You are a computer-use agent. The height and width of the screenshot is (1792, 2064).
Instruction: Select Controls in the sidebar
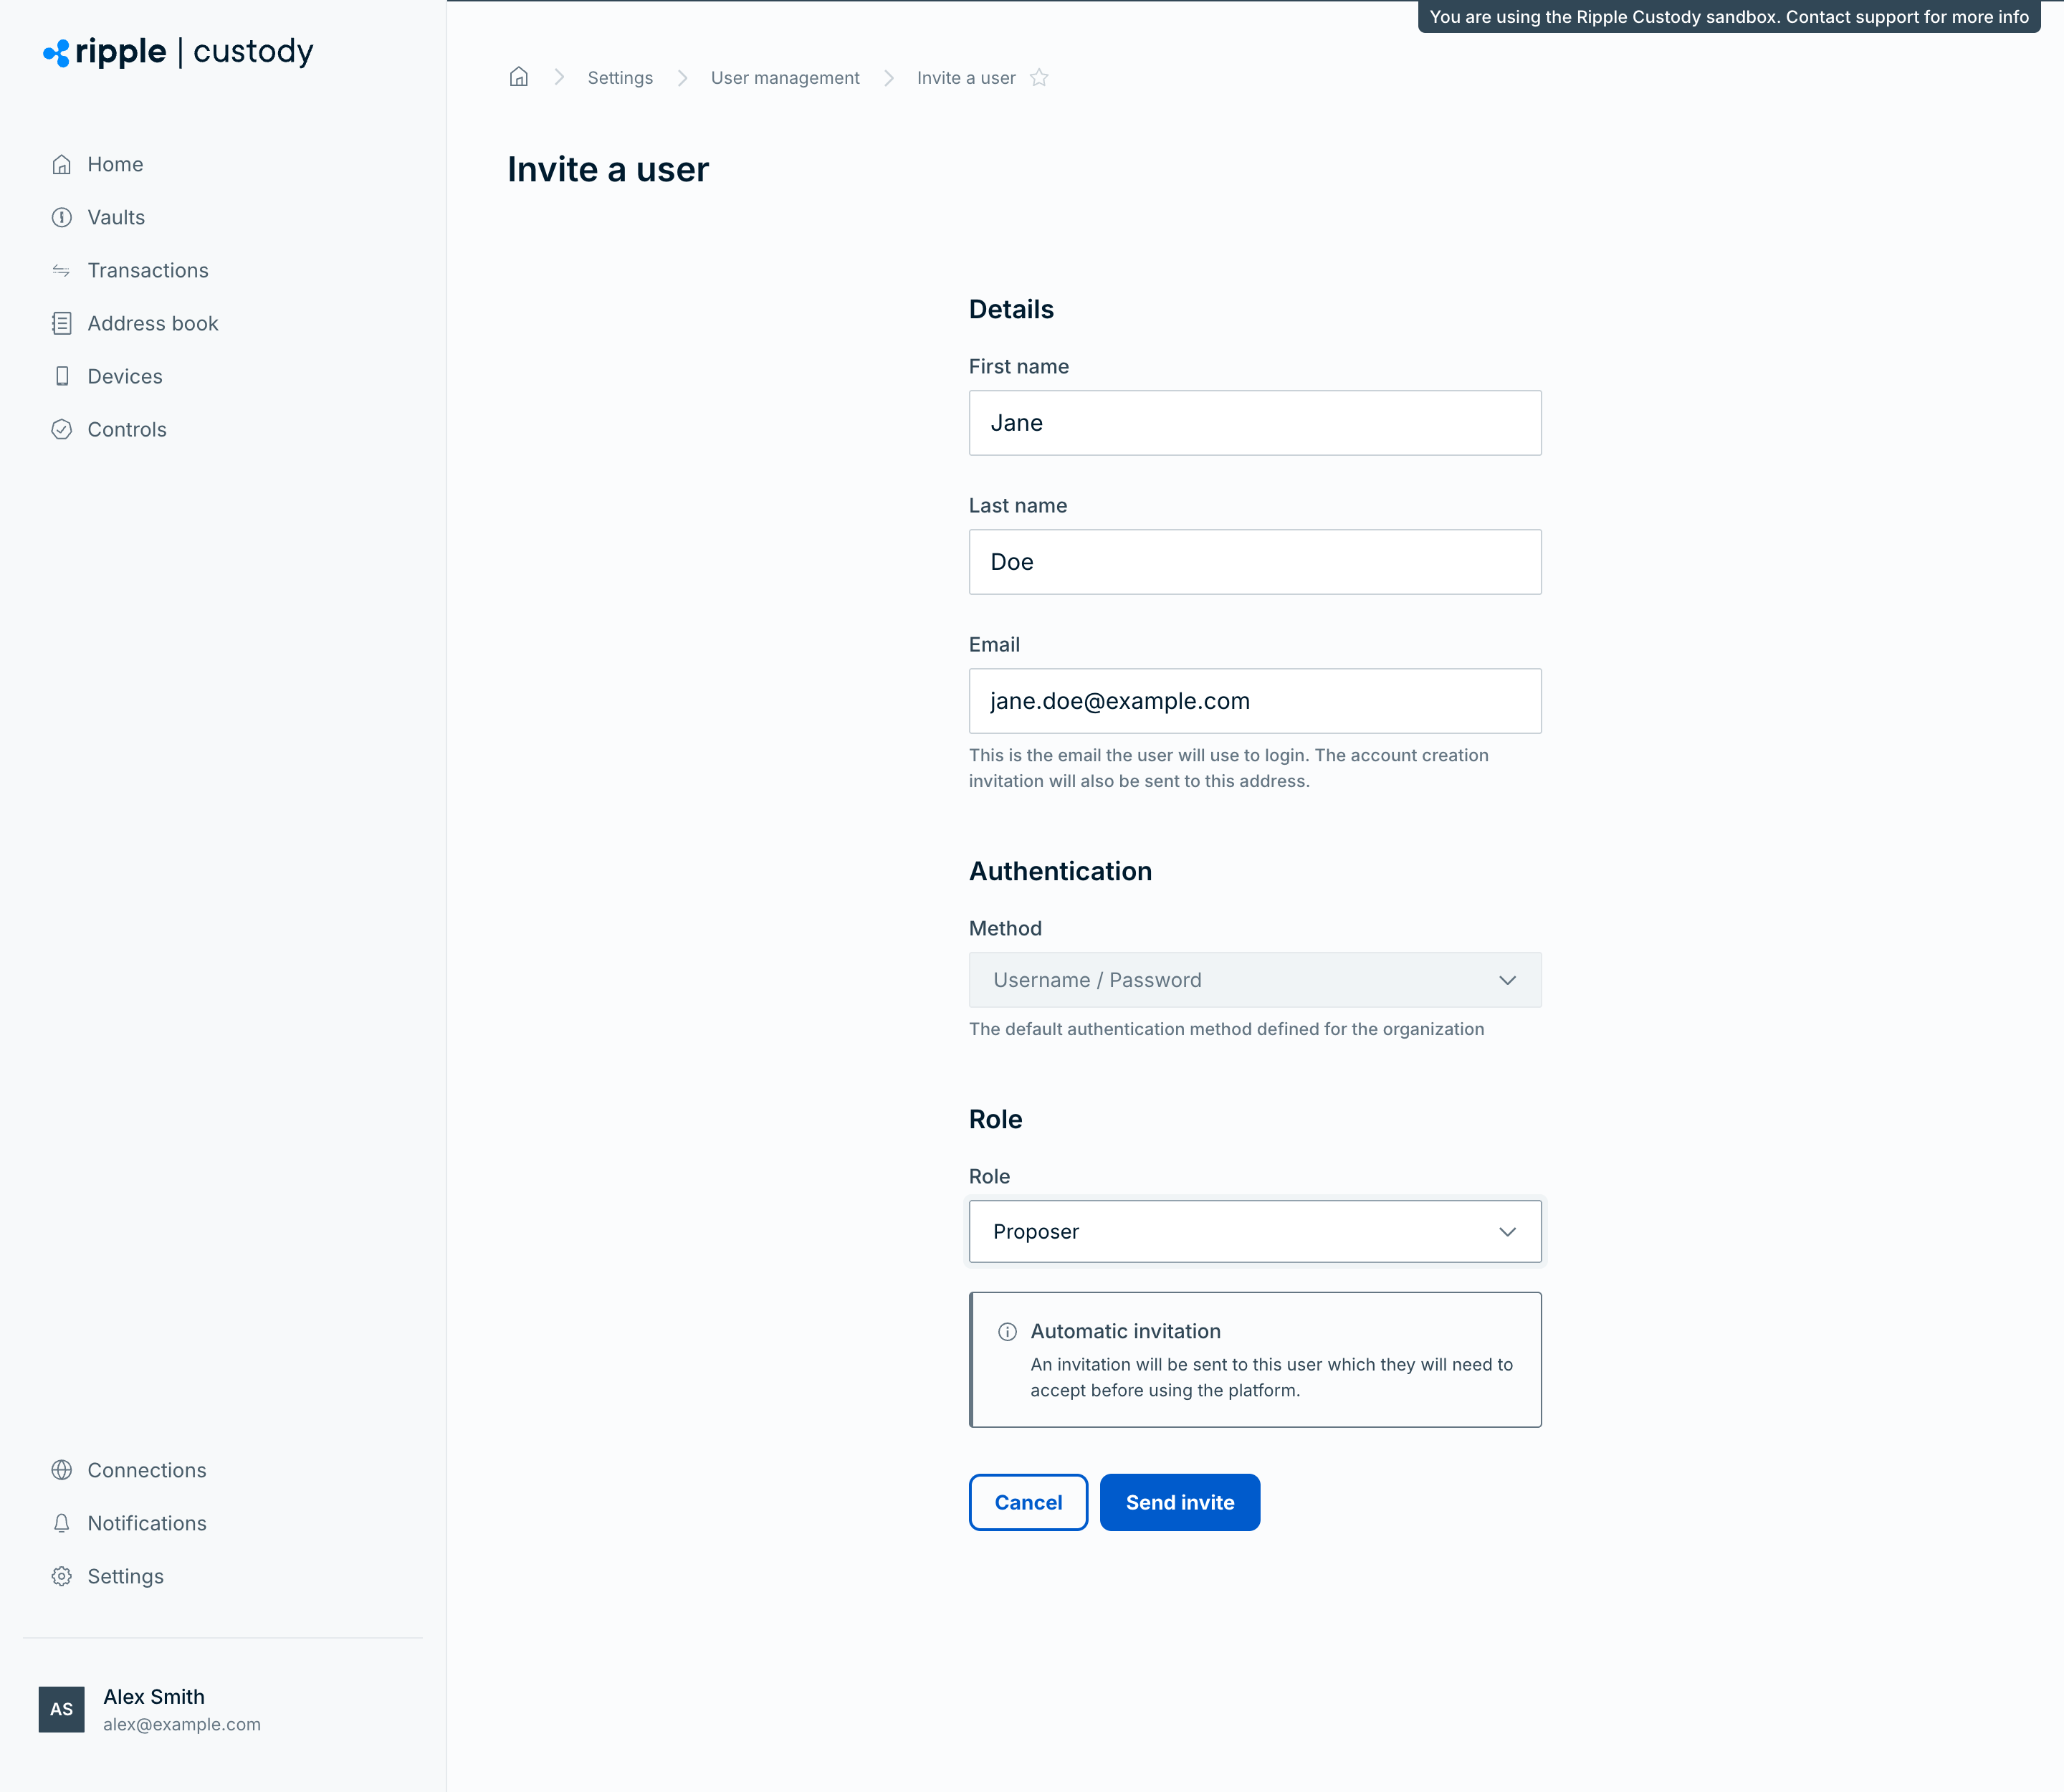[127, 429]
